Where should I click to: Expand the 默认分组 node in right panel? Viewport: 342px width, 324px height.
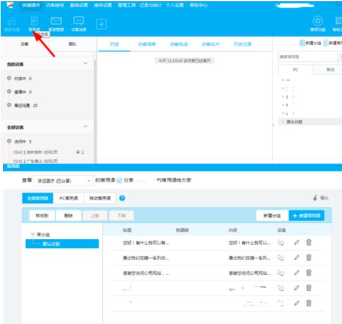[x=283, y=122]
